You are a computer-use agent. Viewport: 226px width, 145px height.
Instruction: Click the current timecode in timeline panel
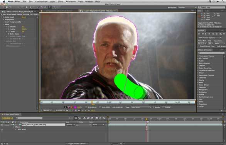(7, 118)
